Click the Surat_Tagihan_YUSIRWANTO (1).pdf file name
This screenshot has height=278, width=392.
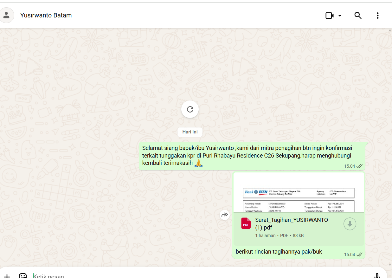291,223
